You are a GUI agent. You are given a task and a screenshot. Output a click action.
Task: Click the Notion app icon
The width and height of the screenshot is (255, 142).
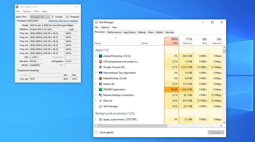click(x=101, y=84)
